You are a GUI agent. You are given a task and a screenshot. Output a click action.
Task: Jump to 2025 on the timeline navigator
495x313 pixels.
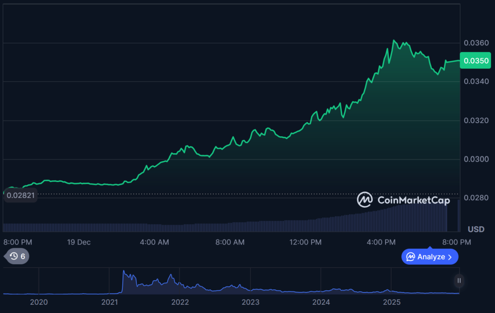[392, 302]
